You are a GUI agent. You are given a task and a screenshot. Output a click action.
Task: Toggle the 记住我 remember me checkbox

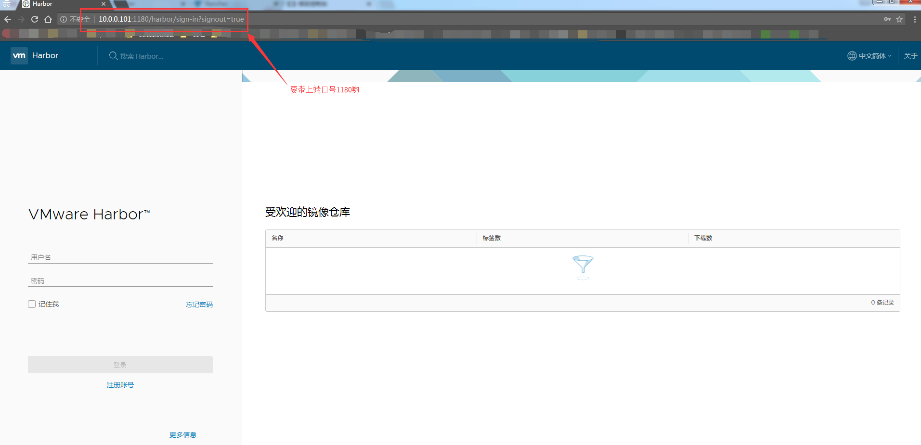point(32,304)
